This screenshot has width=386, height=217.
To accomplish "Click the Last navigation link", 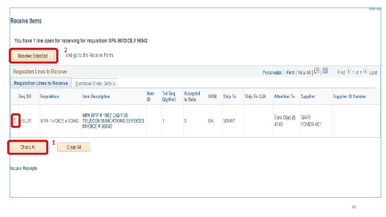I will pyautogui.click(x=373, y=73).
